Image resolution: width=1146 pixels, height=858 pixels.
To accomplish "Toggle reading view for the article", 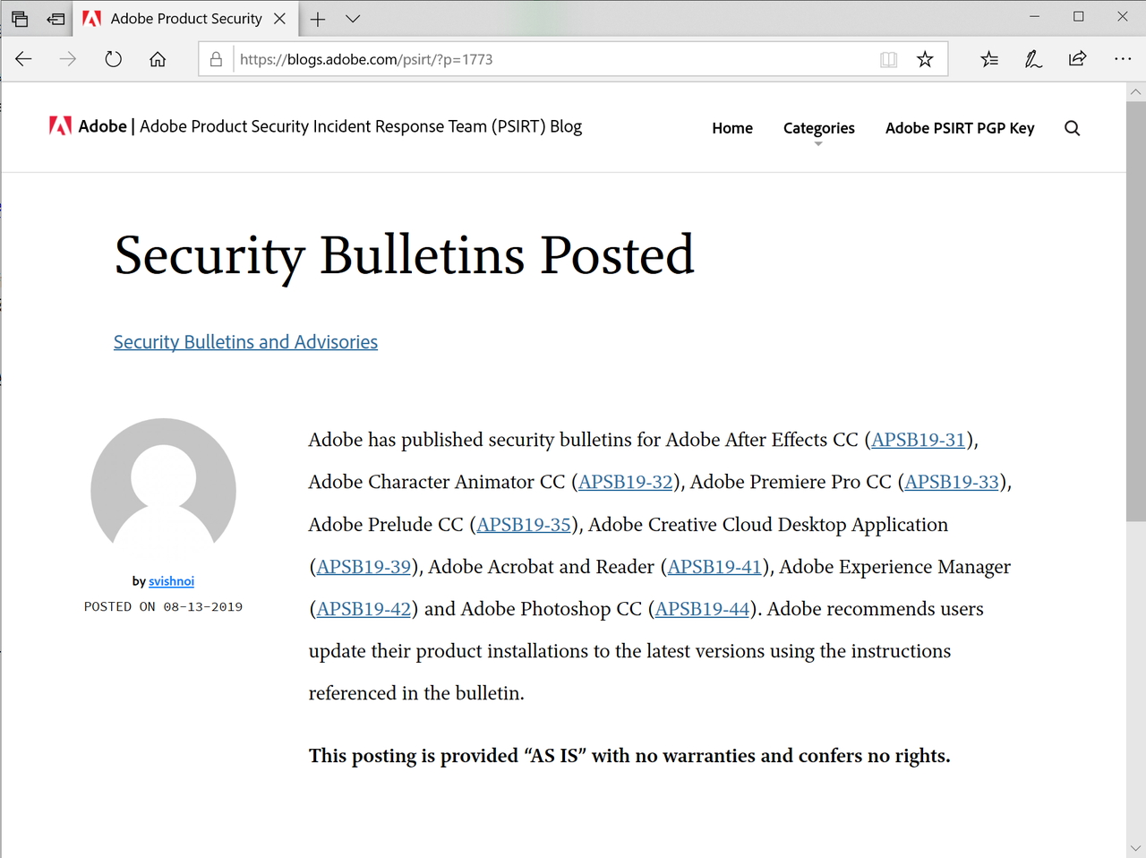I will [x=888, y=59].
